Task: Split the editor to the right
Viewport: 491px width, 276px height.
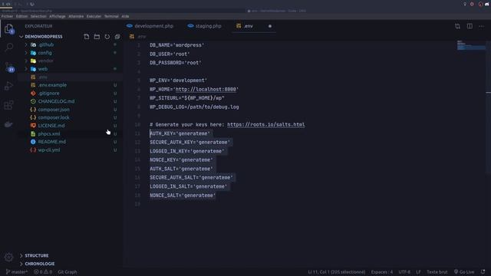Action: pyautogui.click(x=470, y=26)
